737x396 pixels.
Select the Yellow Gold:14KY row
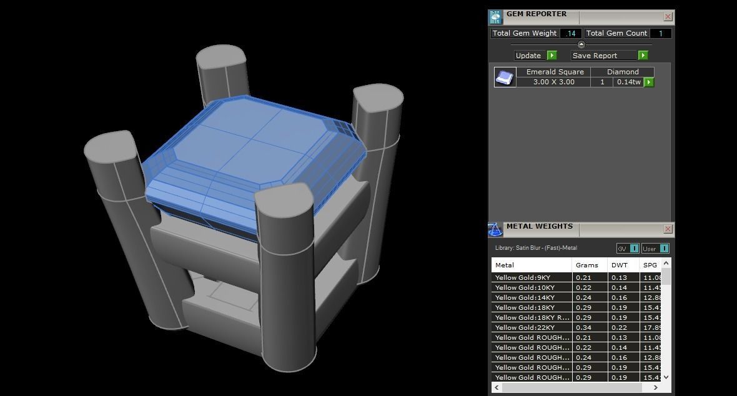point(576,297)
